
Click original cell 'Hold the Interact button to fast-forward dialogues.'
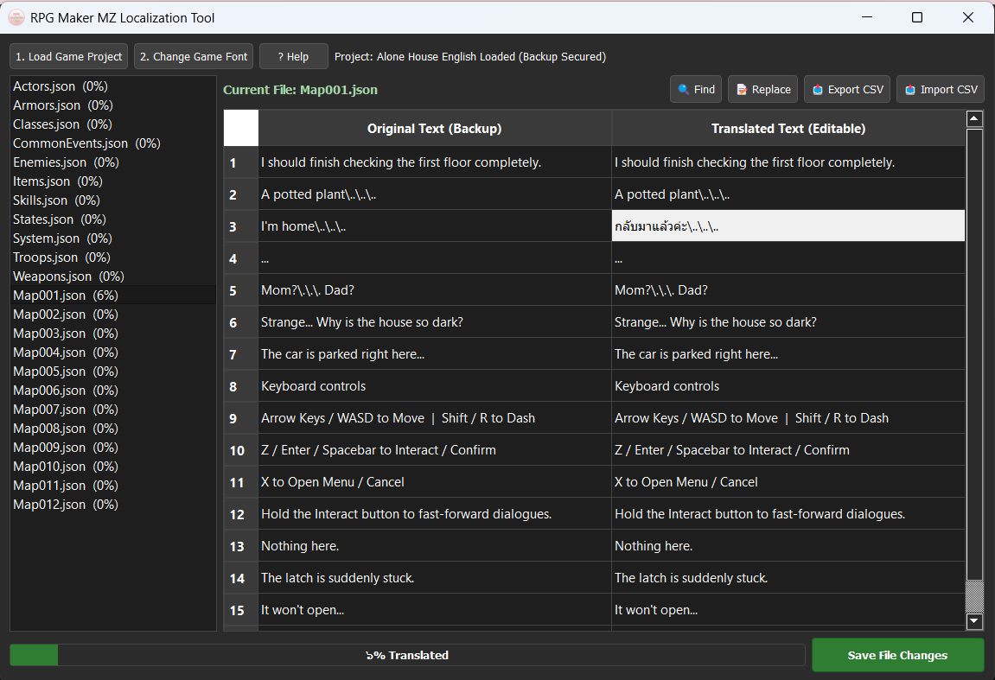tap(435, 514)
